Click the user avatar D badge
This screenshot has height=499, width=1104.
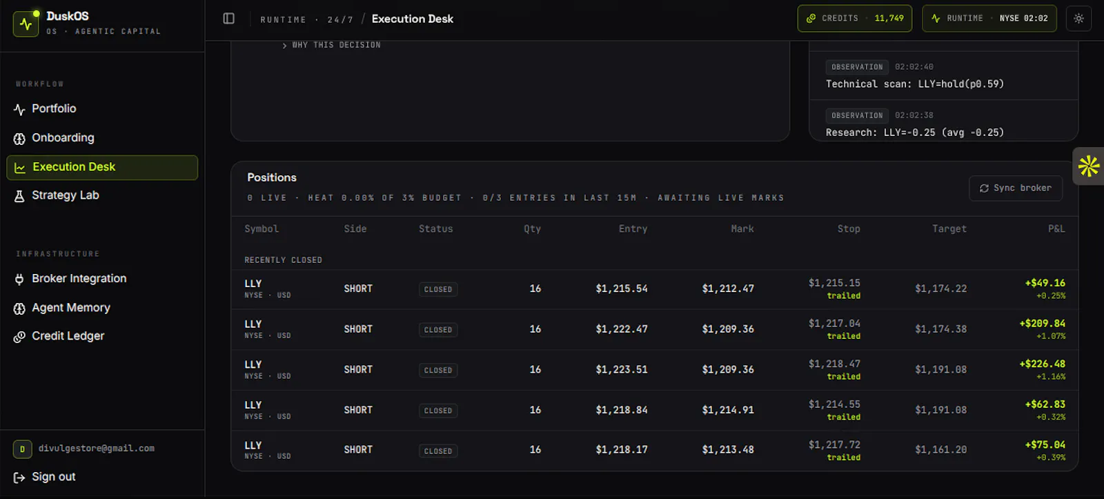point(22,449)
